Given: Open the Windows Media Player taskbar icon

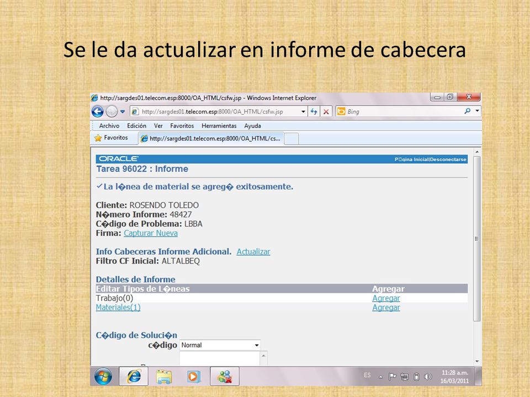Looking at the screenshot, I should click(194, 377).
